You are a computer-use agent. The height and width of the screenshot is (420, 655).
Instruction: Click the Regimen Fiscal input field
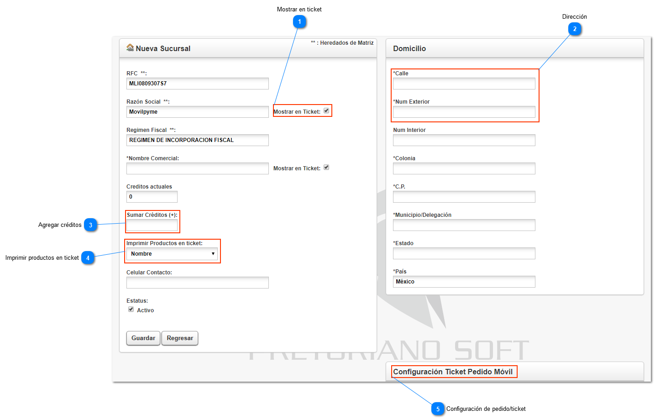point(198,140)
